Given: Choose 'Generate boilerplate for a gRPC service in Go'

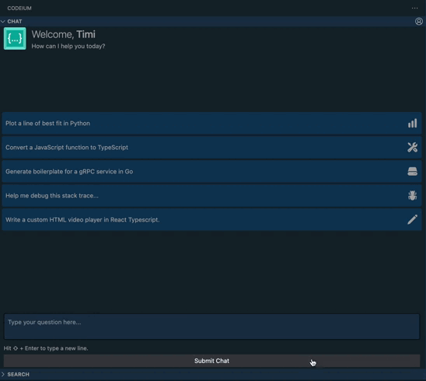Looking at the screenshot, I should pos(211,172).
